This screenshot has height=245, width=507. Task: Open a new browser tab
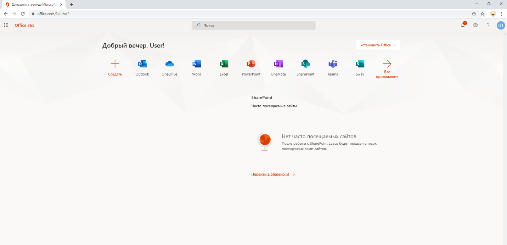point(71,5)
